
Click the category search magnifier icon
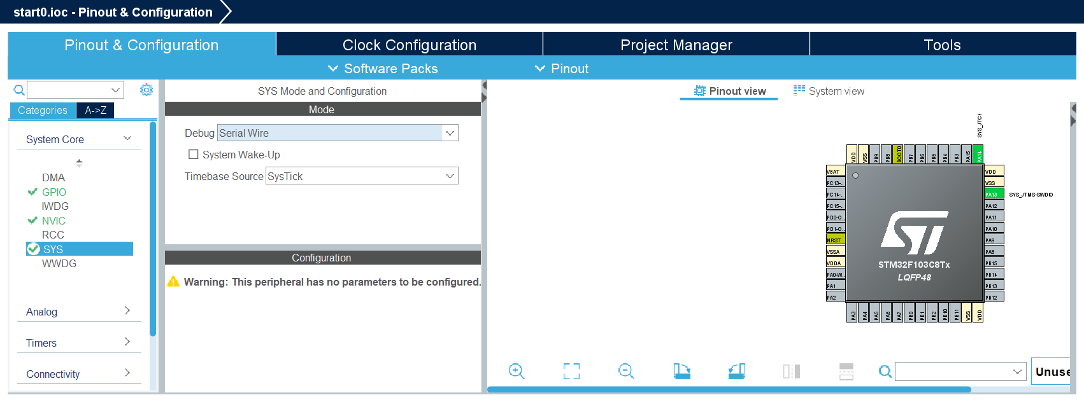tap(19, 90)
